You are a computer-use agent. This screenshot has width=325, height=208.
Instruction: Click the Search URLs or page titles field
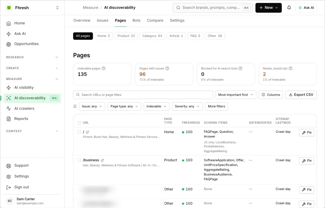[143, 95]
